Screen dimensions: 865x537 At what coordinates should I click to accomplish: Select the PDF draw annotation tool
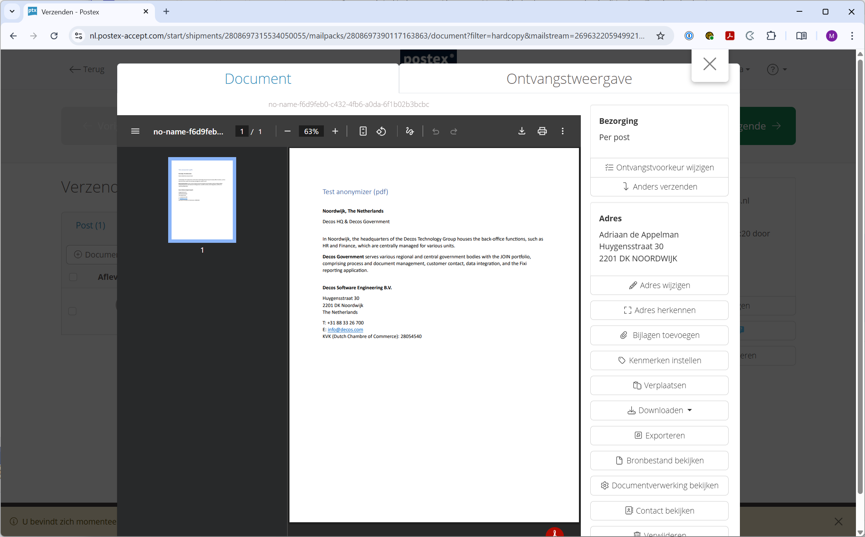pyautogui.click(x=410, y=131)
